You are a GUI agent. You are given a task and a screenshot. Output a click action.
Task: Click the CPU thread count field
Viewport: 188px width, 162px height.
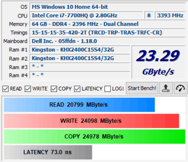pyautogui.click(x=149, y=15)
